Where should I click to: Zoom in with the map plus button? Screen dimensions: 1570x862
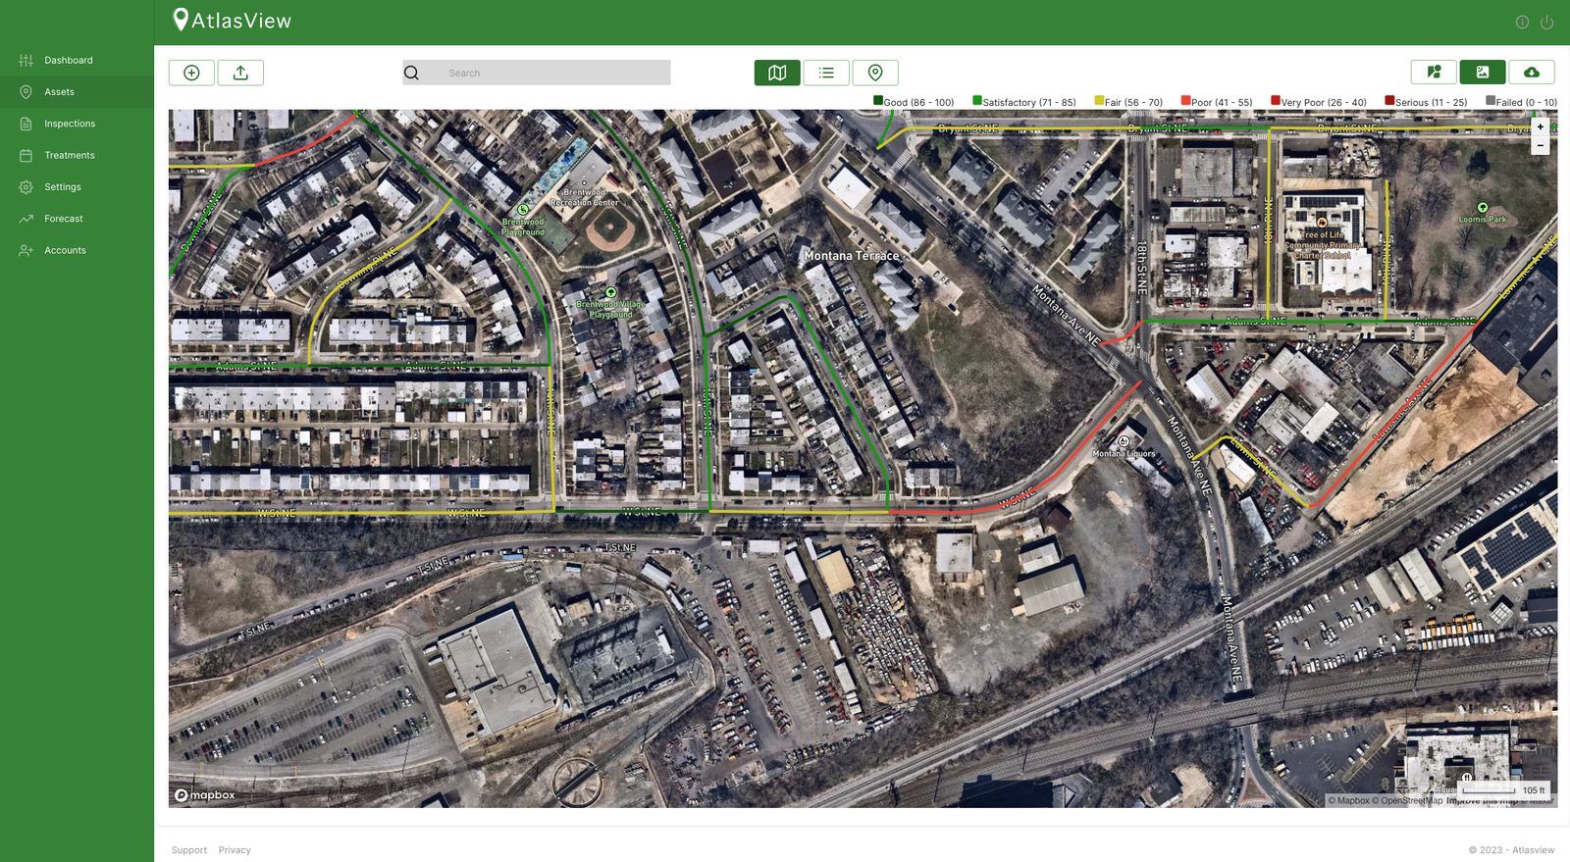[1541, 127]
